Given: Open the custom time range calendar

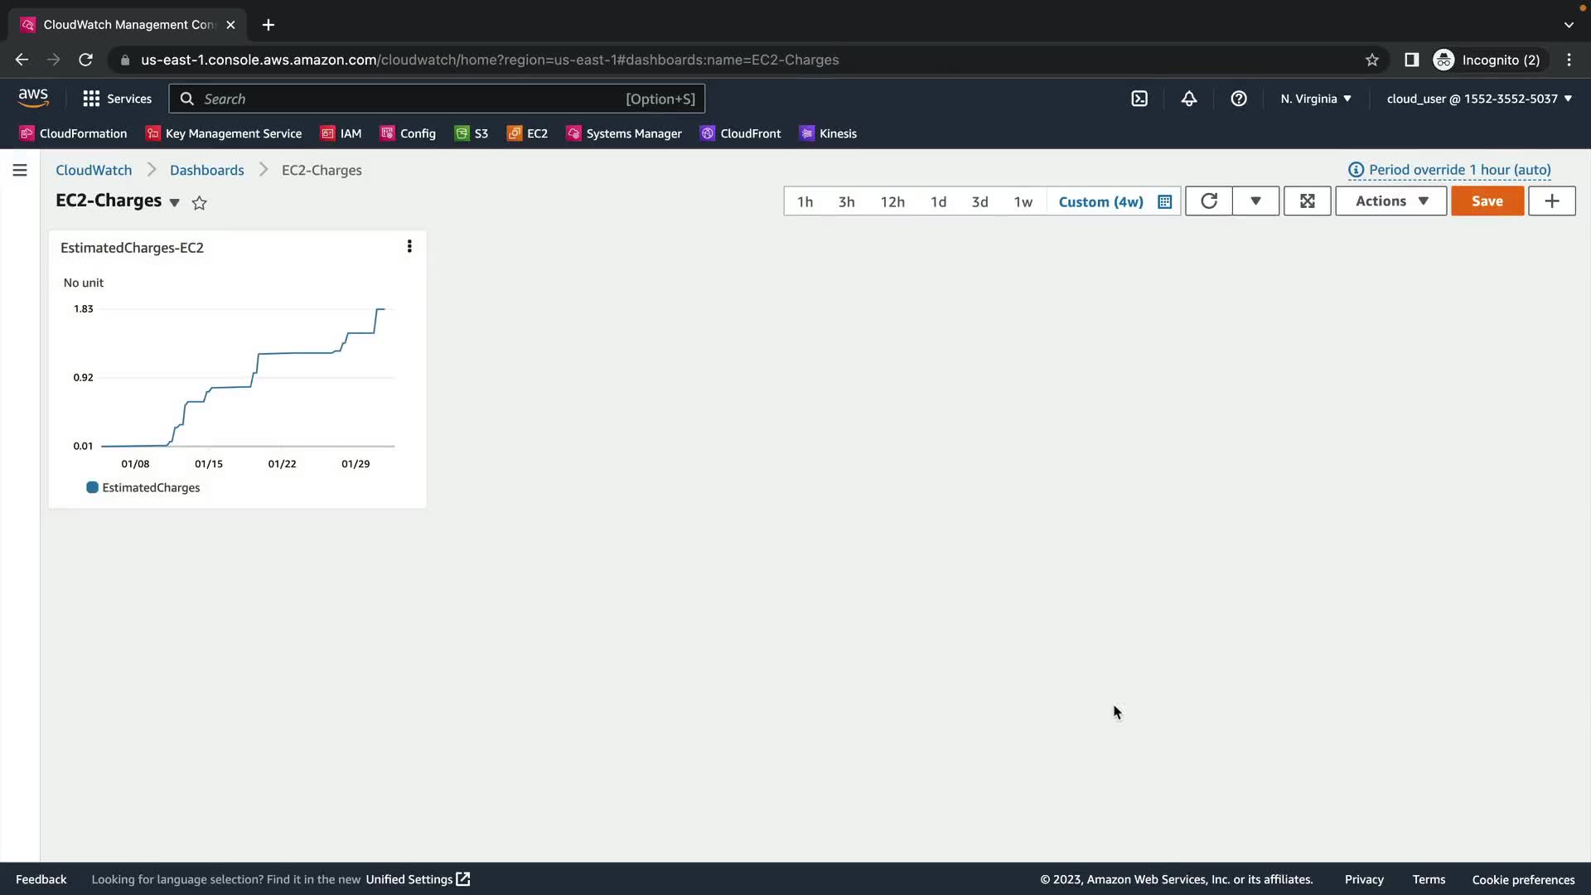Looking at the screenshot, I should pyautogui.click(x=1164, y=202).
